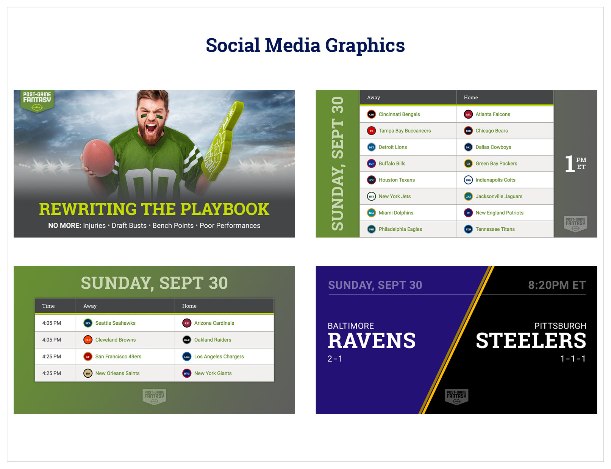Click the REWRITING THE PLAYBOOK headline

pos(154,209)
